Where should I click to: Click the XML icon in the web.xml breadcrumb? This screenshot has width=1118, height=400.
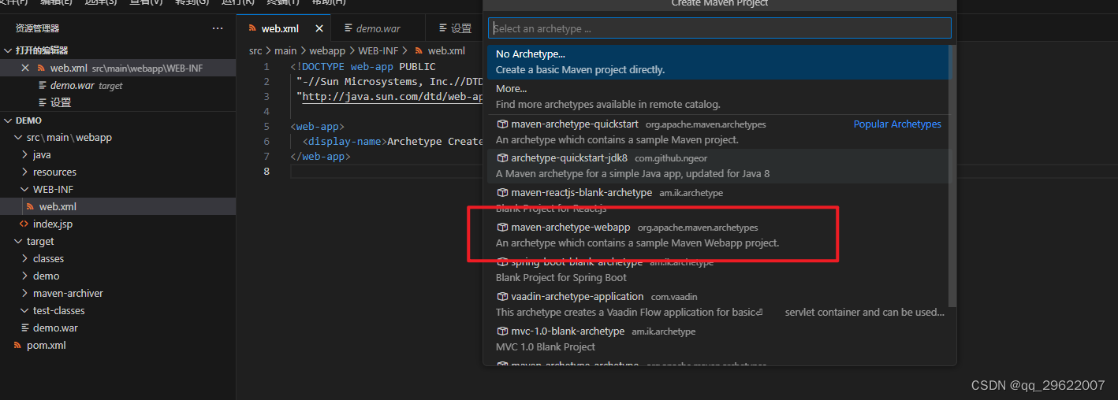(x=419, y=51)
